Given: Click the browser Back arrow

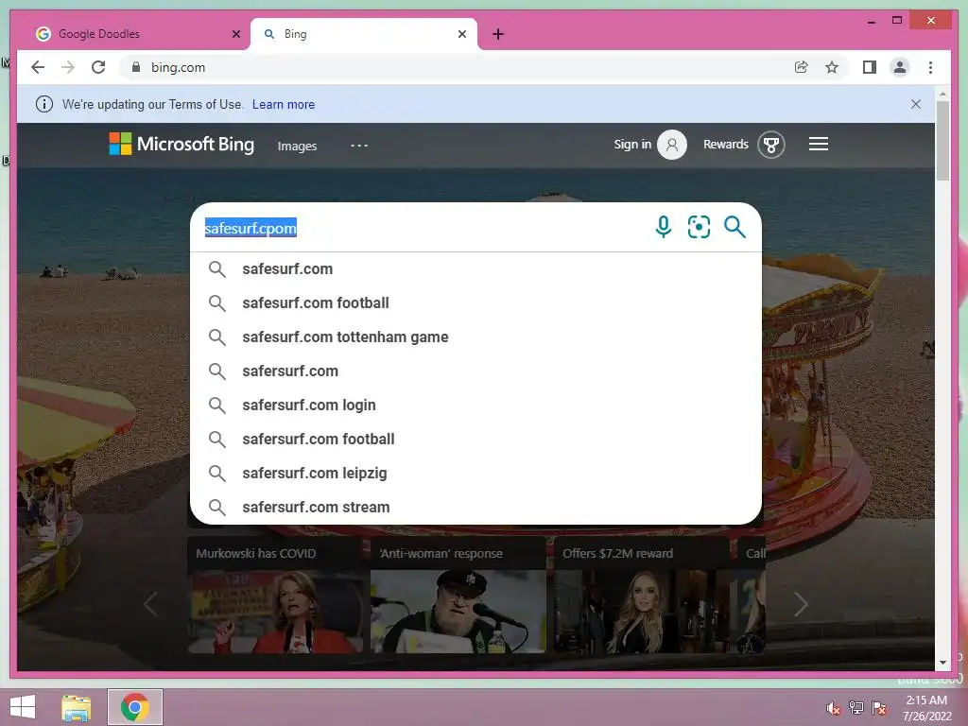Looking at the screenshot, I should click(x=38, y=67).
